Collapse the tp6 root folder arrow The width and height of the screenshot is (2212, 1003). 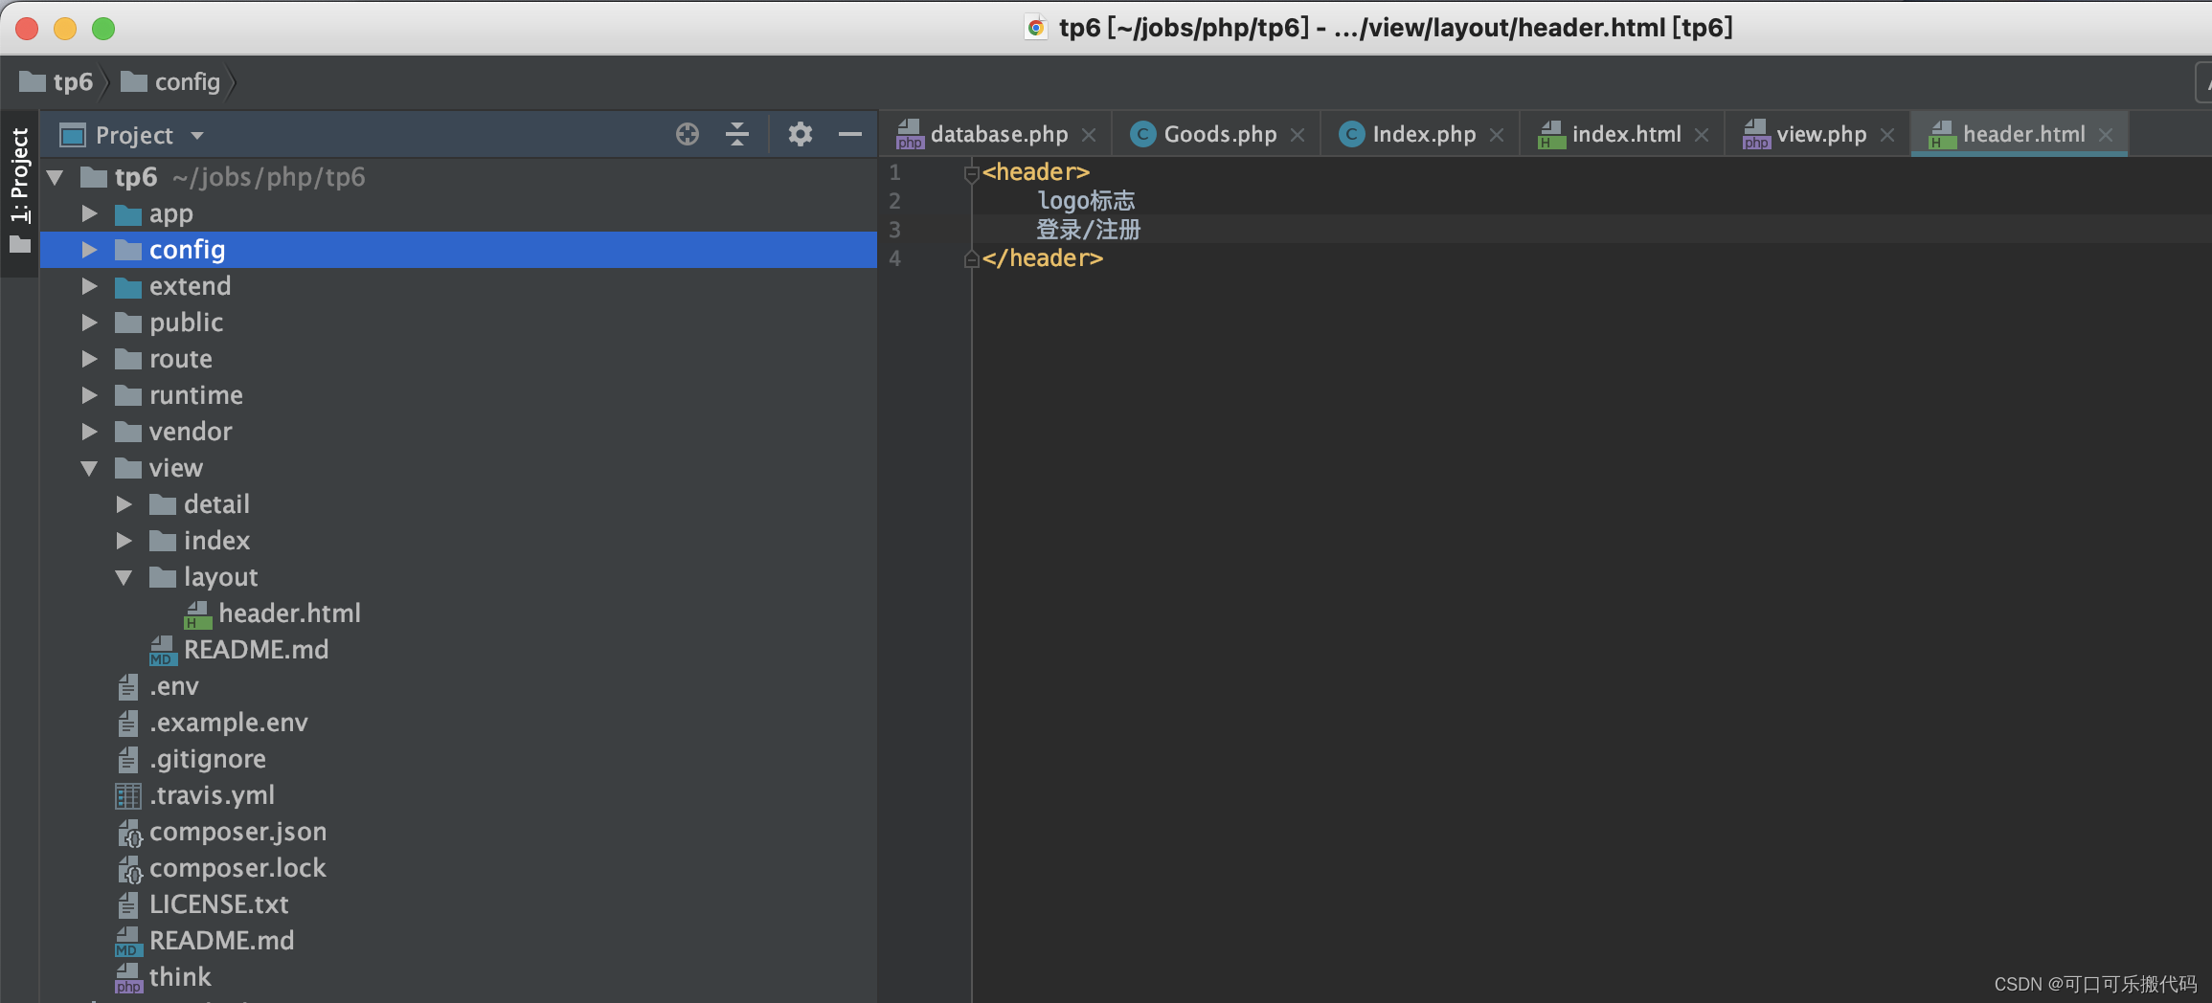56,177
